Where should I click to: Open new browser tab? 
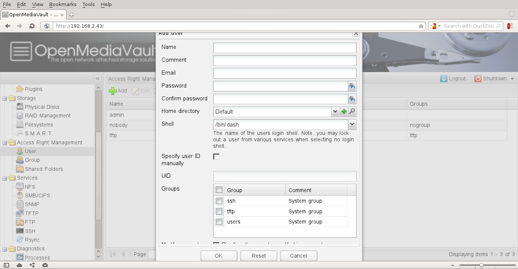tap(71, 15)
